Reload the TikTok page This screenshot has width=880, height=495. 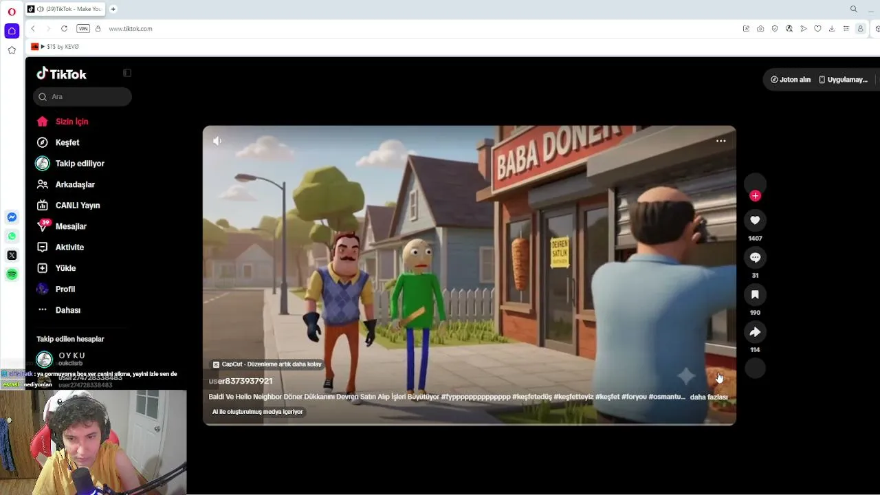pyautogui.click(x=64, y=29)
